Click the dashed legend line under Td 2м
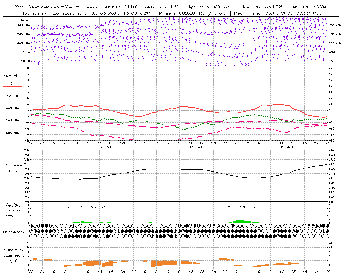 coord(12,99)
